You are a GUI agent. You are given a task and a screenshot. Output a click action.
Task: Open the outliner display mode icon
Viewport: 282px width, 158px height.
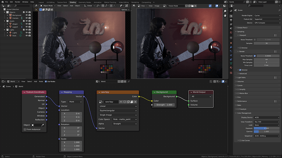pos(9,6)
